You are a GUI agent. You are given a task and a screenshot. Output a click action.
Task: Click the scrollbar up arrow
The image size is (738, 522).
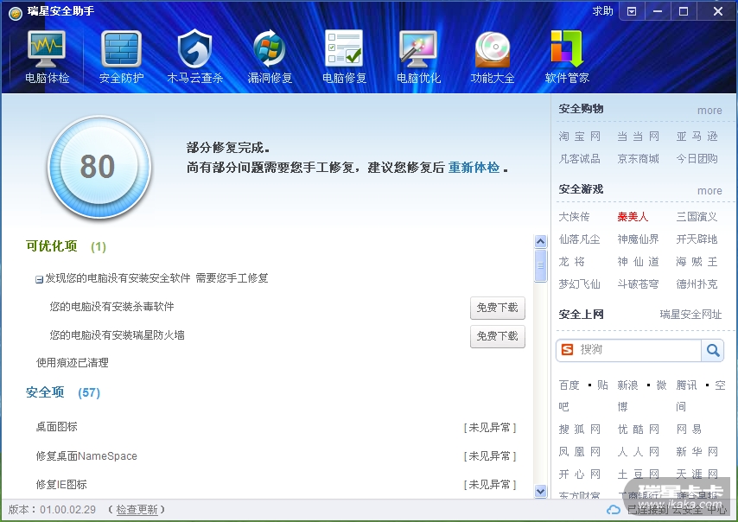pos(540,242)
